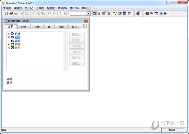Click the 连编(D) button

click(77, 63)
